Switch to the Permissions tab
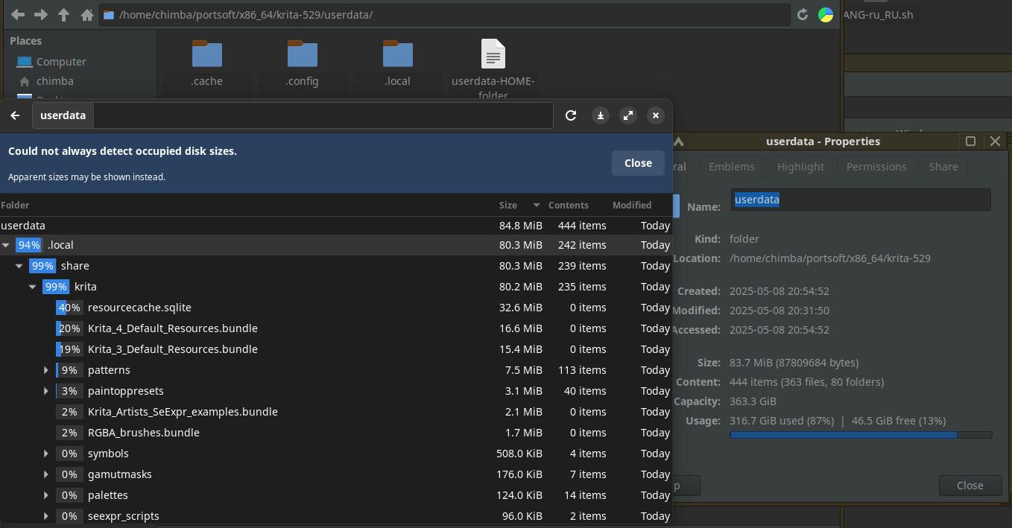 tap(876, 167)
